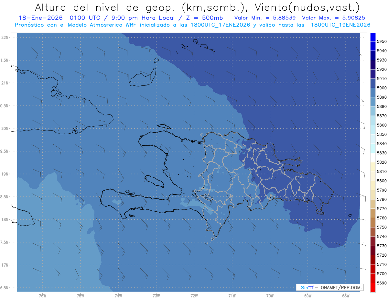The image size is (388, 300).
Task: Click the 'Valor Min. = 5.88539' readout
Action: coord(265,18)
